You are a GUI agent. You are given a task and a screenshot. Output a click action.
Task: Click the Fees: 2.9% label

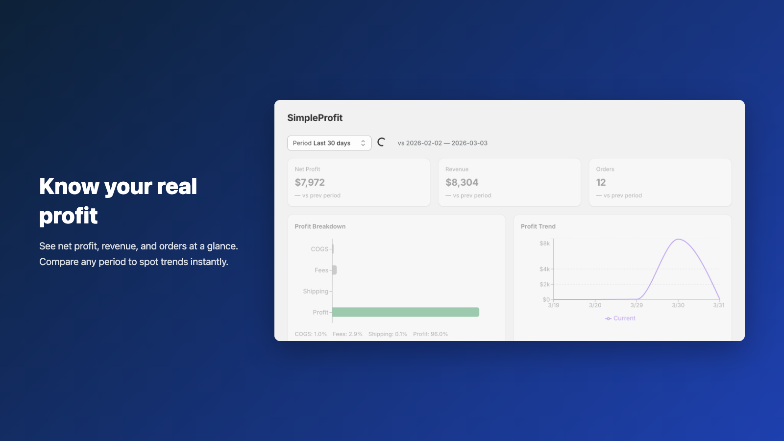tap(347, 334)
